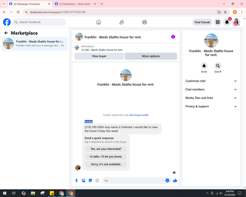The height and width of the screenshot is (197, 246).
Task: Open the Chrome tab search dropdown arrow
Action: pos(4,4)
